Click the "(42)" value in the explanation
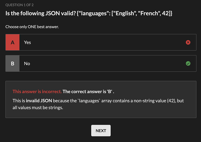 tap(171, 101)
